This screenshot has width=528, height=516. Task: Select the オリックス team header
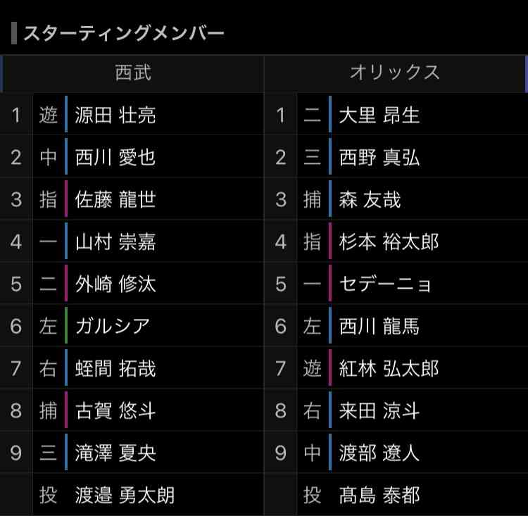click(395, 73)
